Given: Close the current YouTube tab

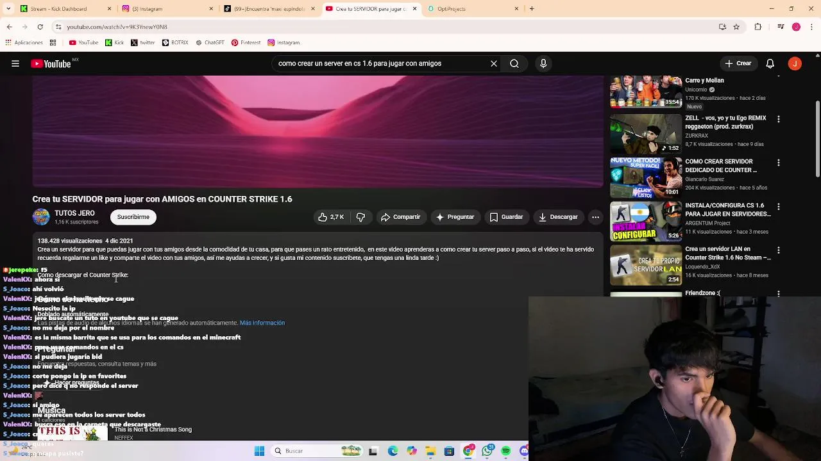Looking at the screenshot, I should (414, 9).
